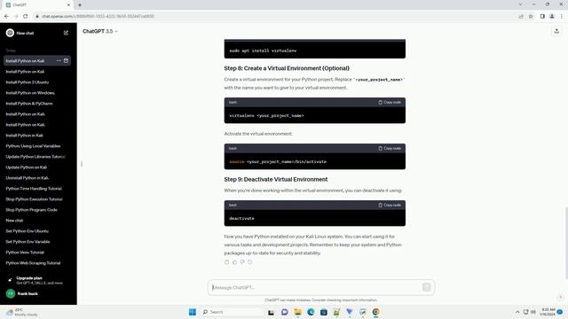568x319 pixels.
Task: Click the browser address bar
Action: click(275, 16)
